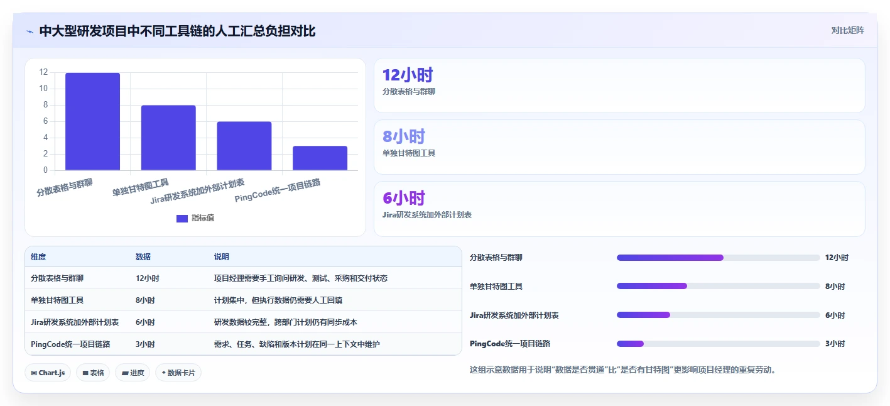Click the Chart.js tag chip

coord(48,373)
